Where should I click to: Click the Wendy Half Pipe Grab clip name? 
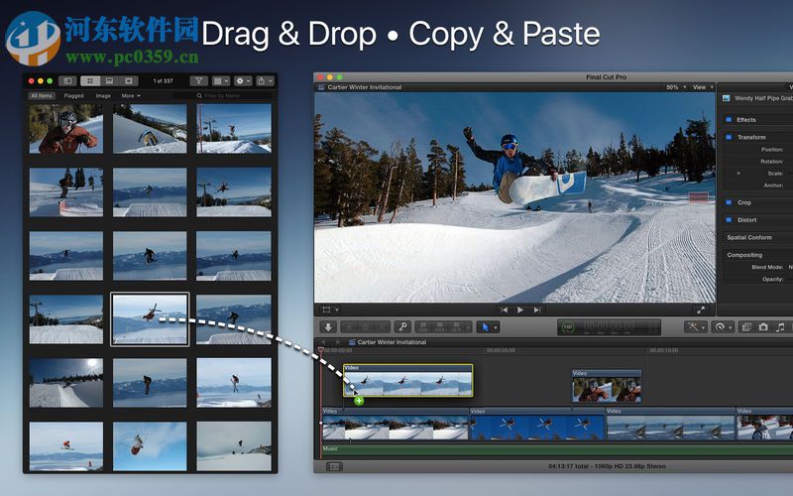point(763,98)
